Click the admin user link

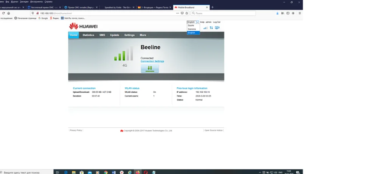coord(209,22)
